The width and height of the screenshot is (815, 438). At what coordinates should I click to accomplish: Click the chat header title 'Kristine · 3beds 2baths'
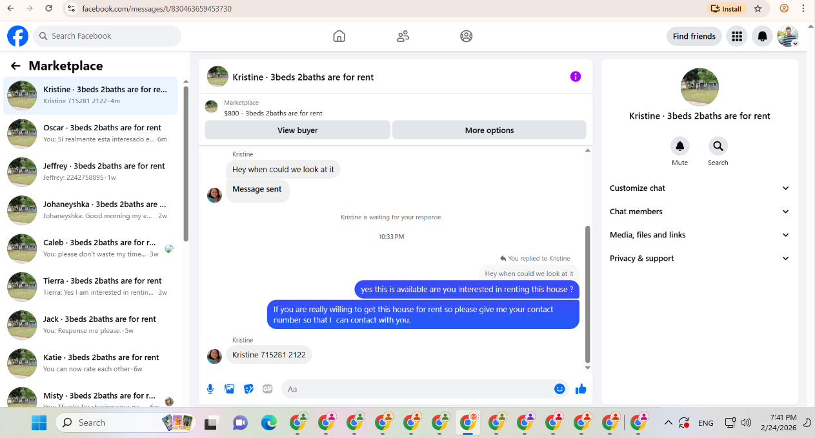coord(303,77)
